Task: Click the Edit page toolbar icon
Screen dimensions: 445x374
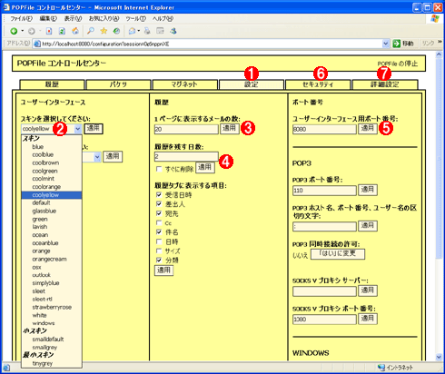Action: [x=160, y=31]
